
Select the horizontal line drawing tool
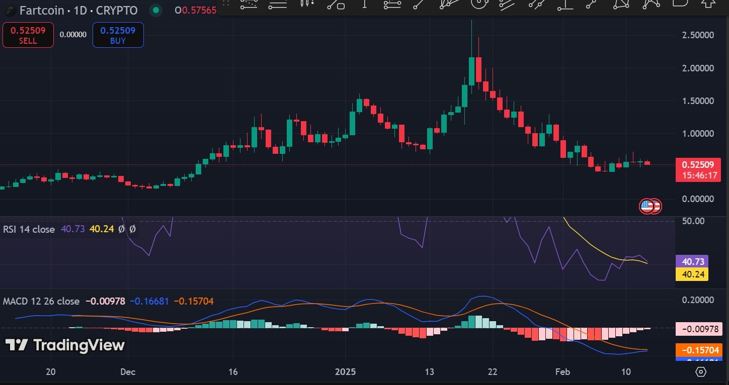[278, 4]
